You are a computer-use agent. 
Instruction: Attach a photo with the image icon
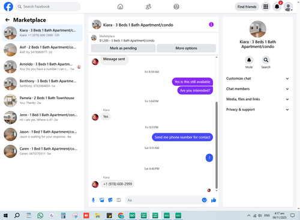(102, 200)
